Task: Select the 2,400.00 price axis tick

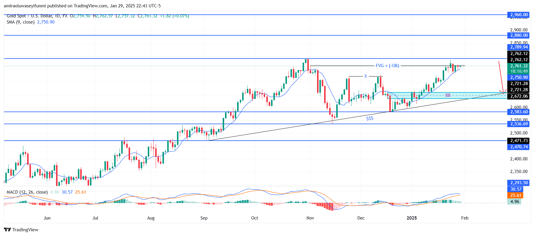Action: tap(519, 159)
